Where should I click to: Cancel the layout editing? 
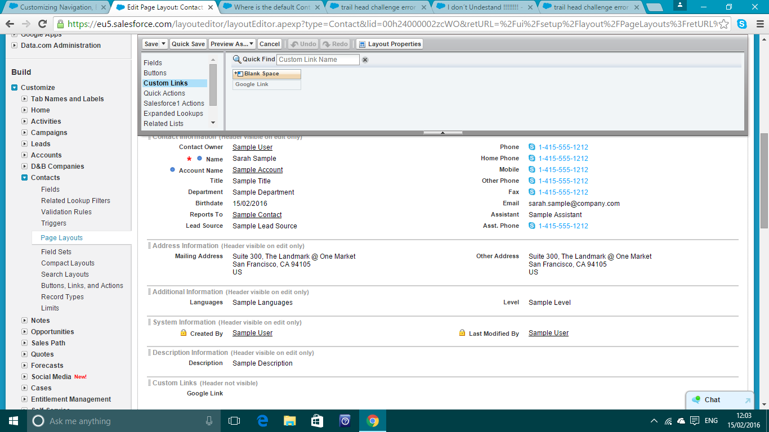(270, 44)
